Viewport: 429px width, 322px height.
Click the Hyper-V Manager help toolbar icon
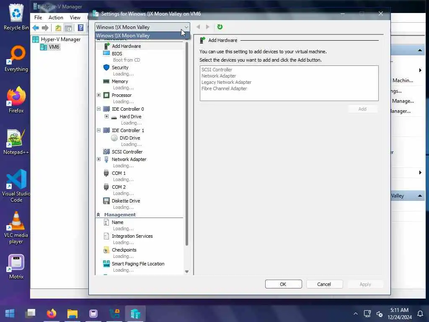coord(80,28)
